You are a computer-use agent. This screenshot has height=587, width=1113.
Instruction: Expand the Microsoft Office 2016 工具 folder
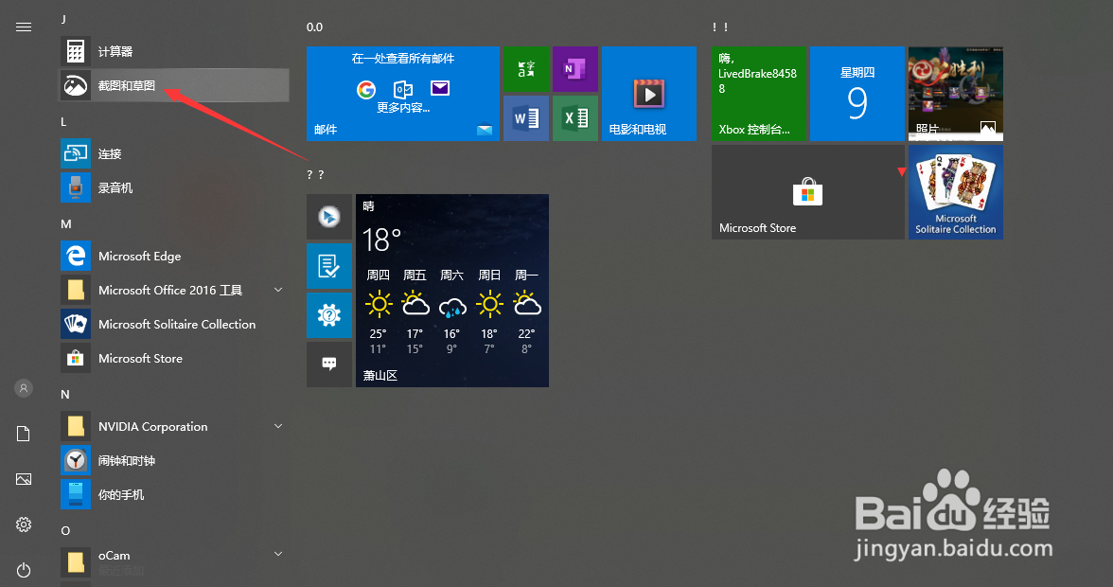[174, 290]
